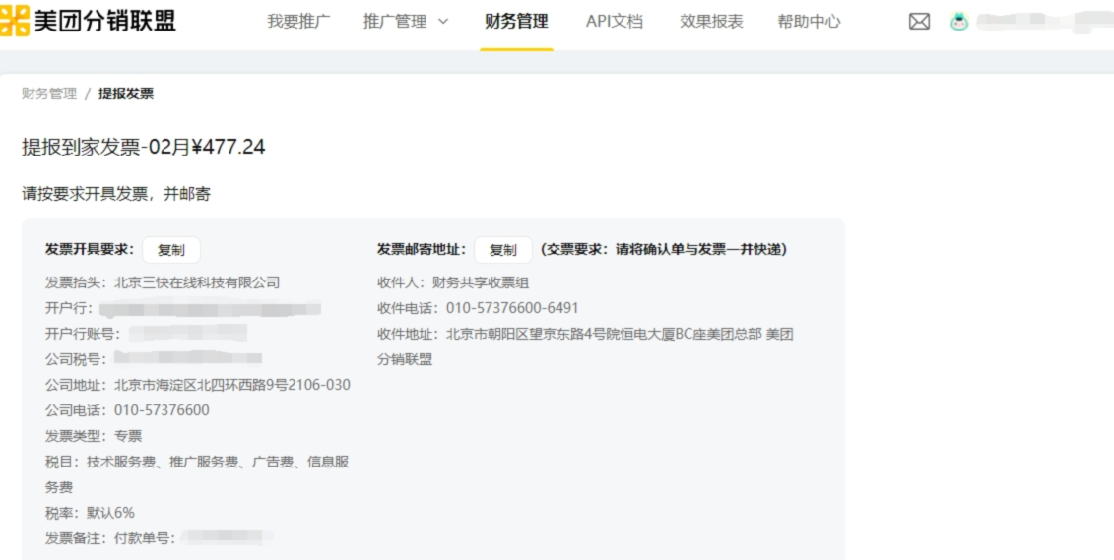The width and height of the screenshot is (1114, 560).
Task: Open the 我要推广 menu item
Action: pyautogui.click(x=298, y=22)
